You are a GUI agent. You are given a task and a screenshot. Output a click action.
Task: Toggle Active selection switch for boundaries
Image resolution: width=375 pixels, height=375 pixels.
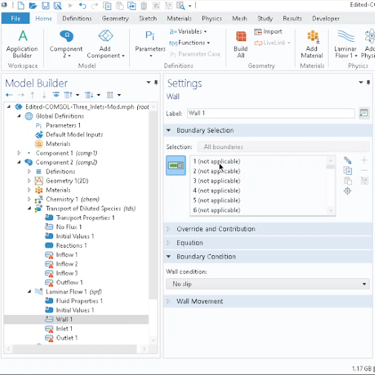point(176,165)
